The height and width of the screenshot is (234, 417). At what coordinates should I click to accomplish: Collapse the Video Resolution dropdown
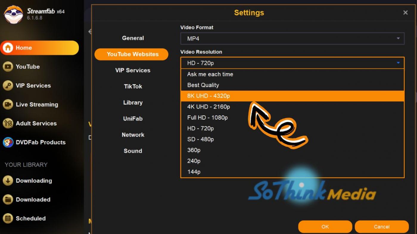click(x=398, y=63)
